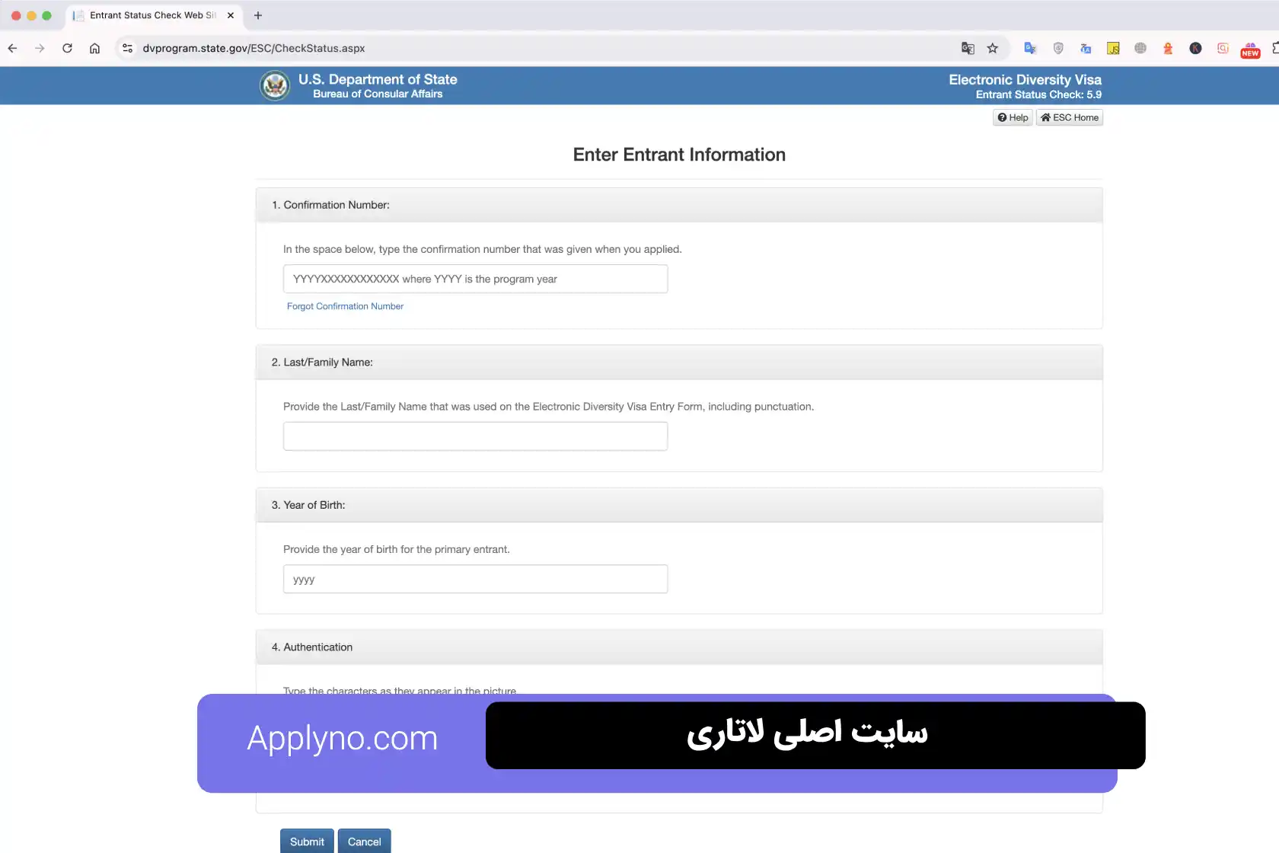Open the dark circle K extension icon

click(x=1195, y=48)
